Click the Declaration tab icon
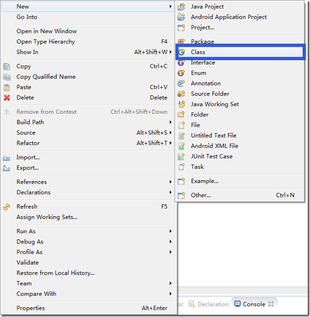 [x=192, y=304]
